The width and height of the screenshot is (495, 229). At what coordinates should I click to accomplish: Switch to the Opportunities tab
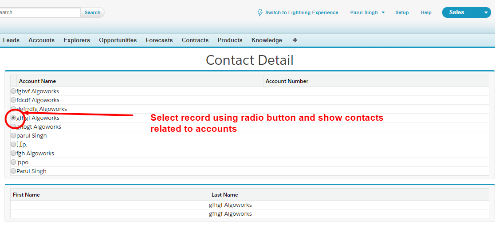tap(118, 40)
